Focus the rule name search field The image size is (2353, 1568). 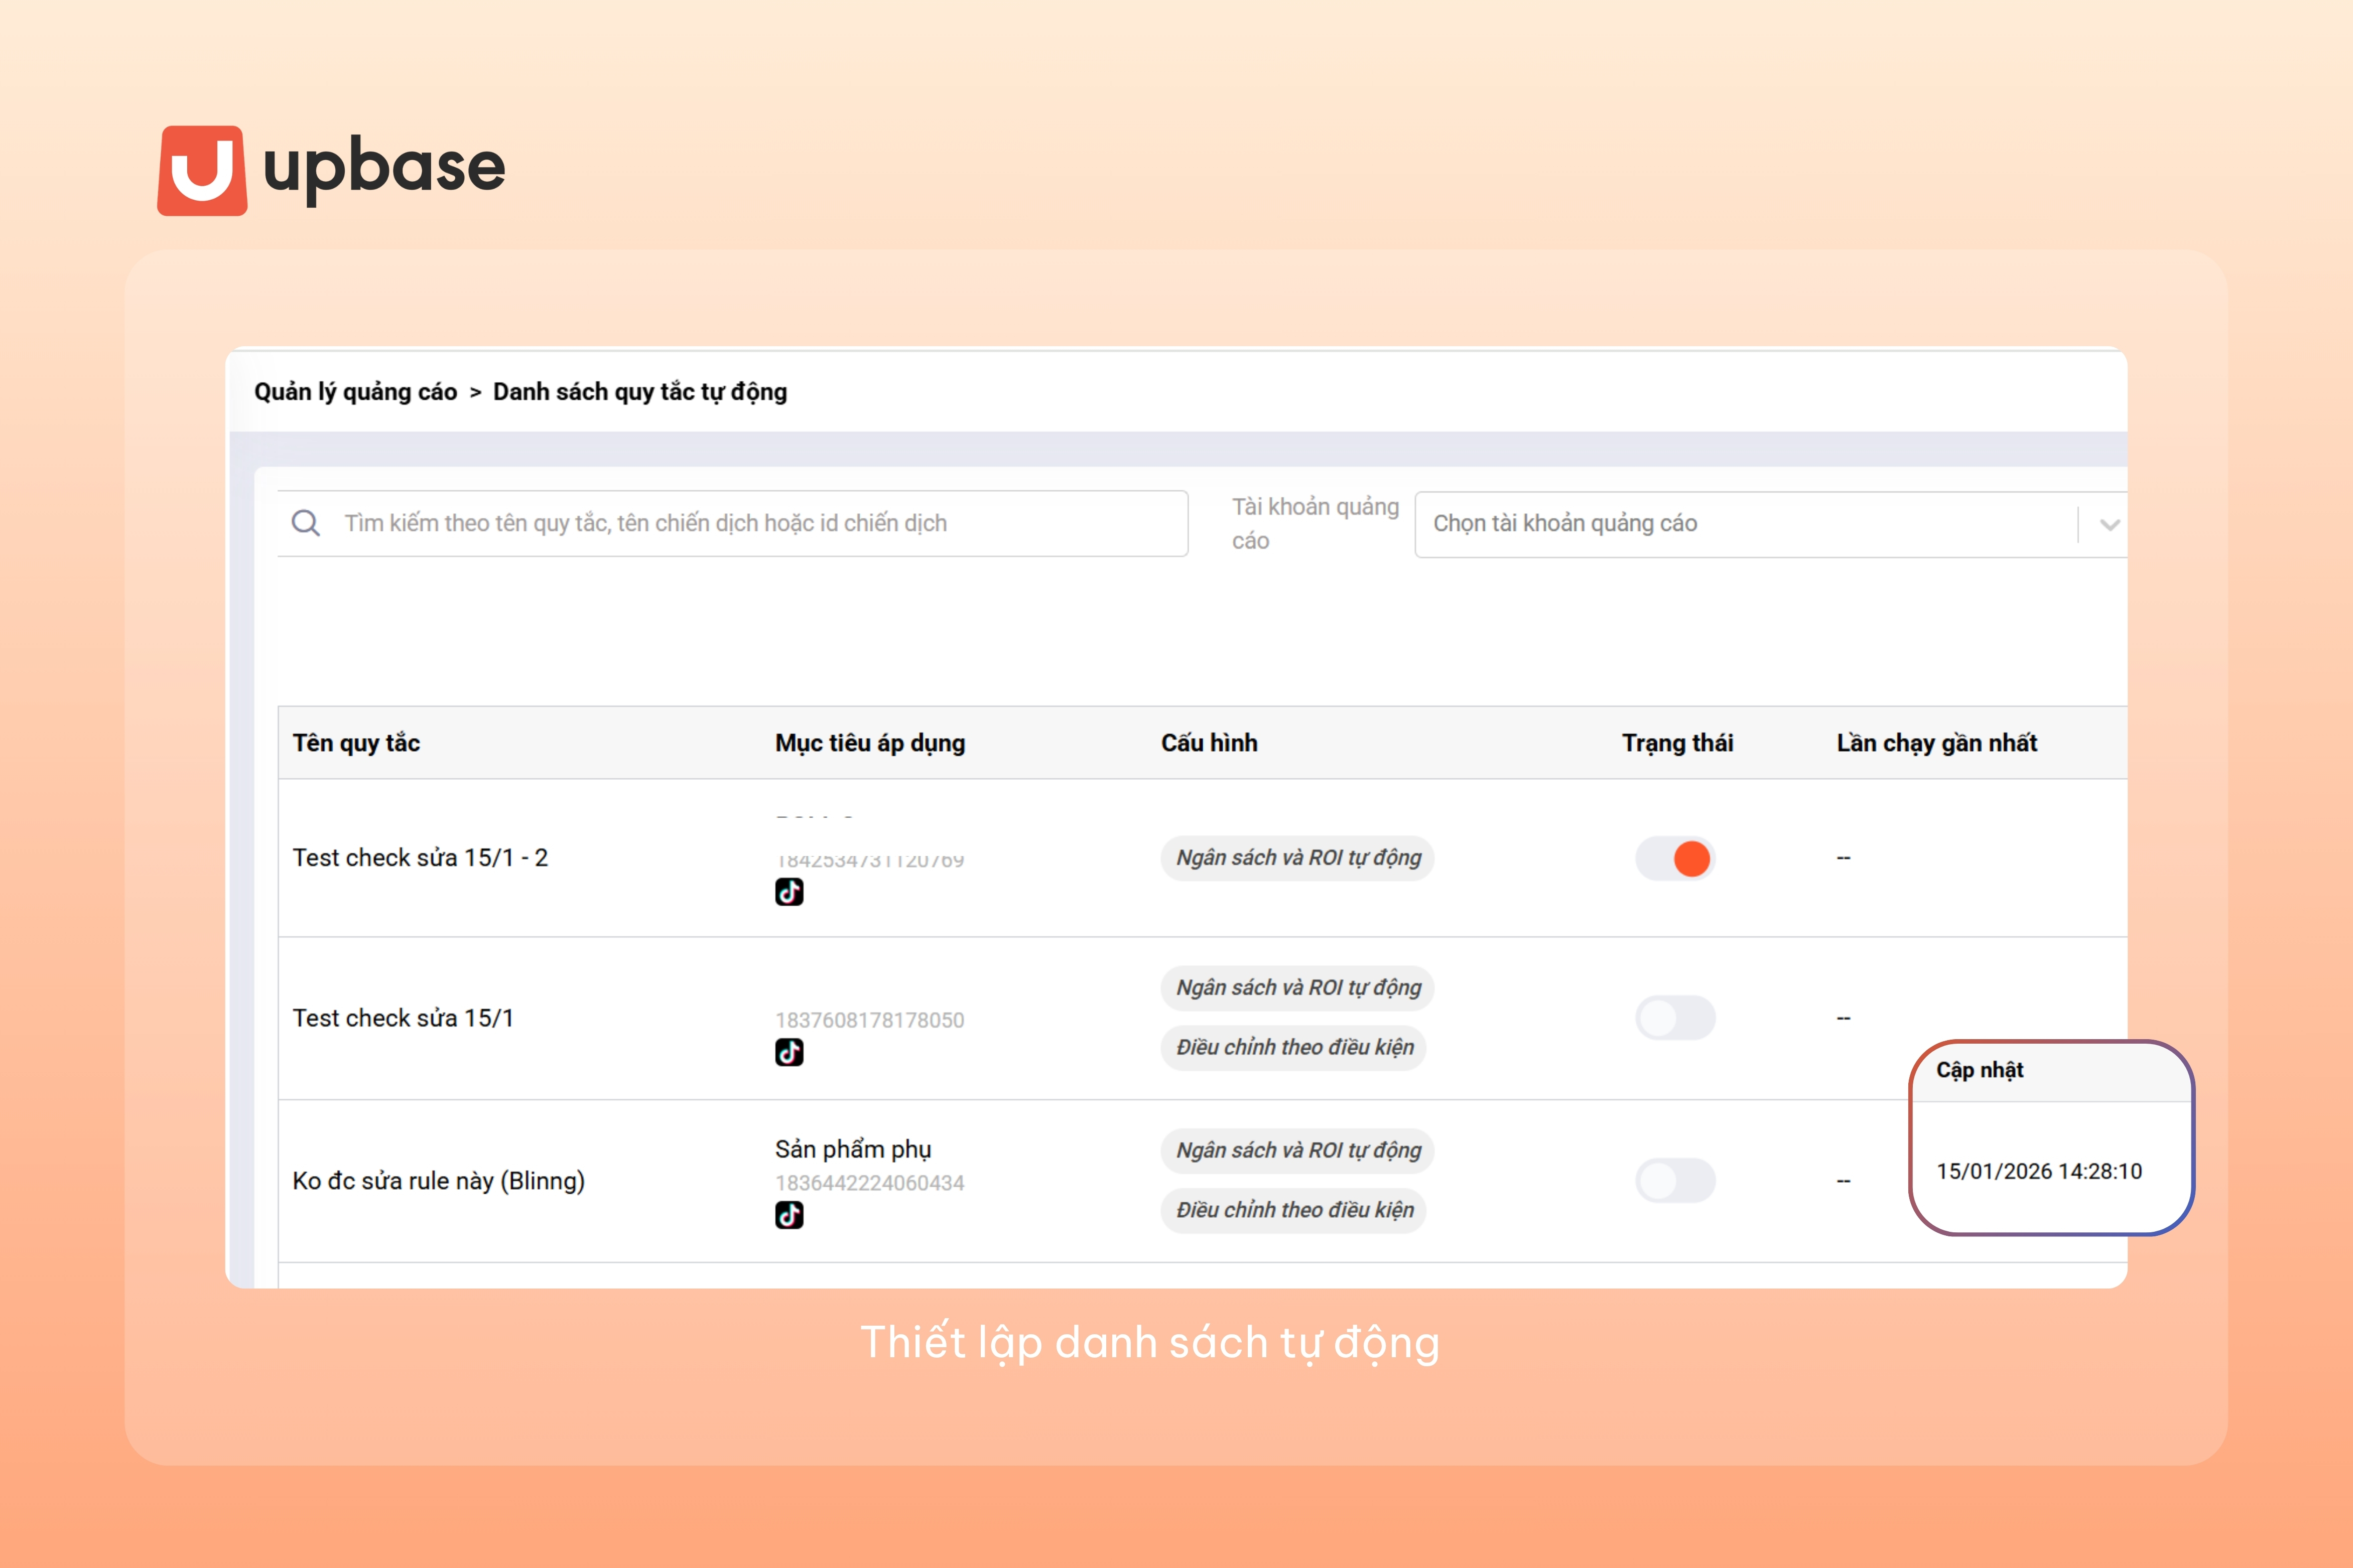coord(760,523)
